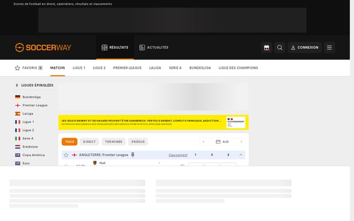354x221 pixels.
Task: Open the Classement link
Action: coord(178,155)
